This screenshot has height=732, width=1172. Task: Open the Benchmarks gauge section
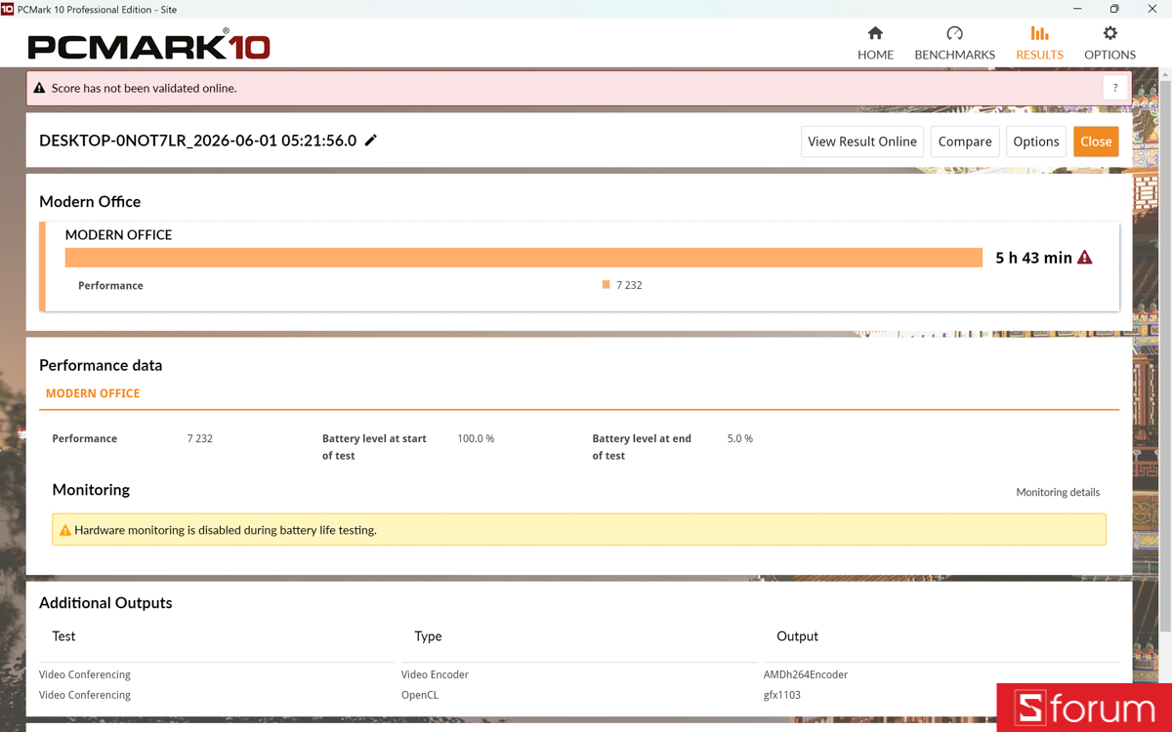tap(954, 44)
